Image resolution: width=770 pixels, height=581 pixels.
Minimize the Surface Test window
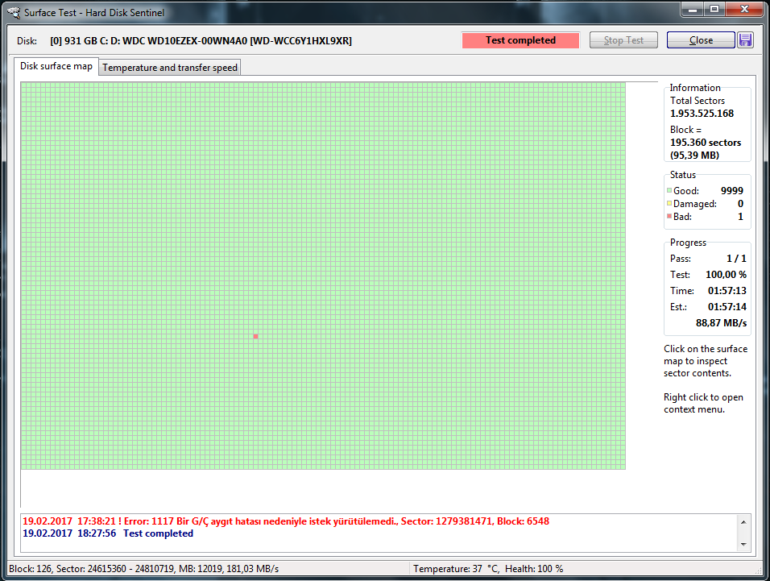[693, 10]
